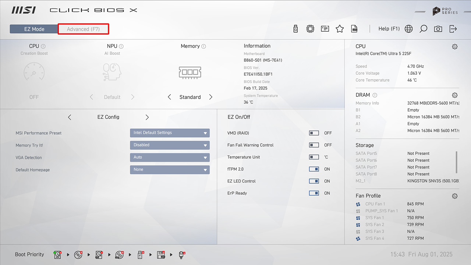The width and height of the screenshot is (471, 265).
Task: Toggle Temperature Unit switch
Action: [314, 157]
